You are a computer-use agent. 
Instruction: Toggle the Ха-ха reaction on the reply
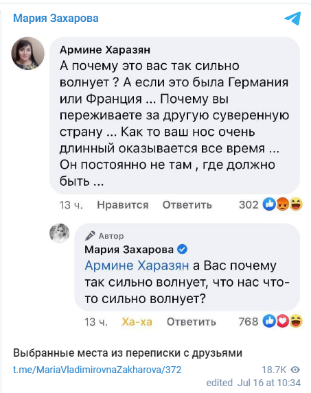137,322
